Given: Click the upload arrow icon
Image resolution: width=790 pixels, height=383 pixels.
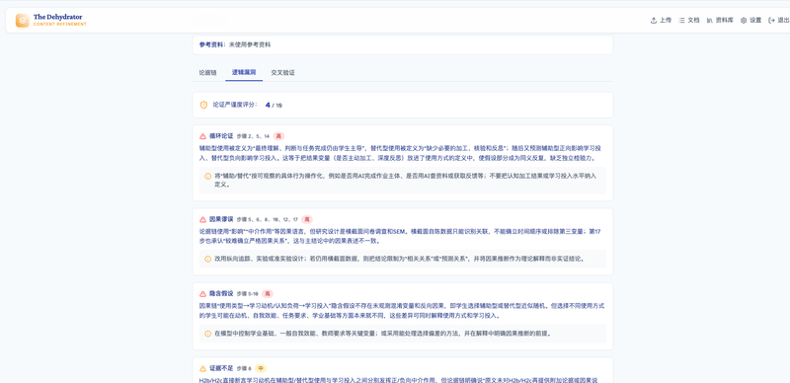Looking at the screenshot, I should (654, 20).
